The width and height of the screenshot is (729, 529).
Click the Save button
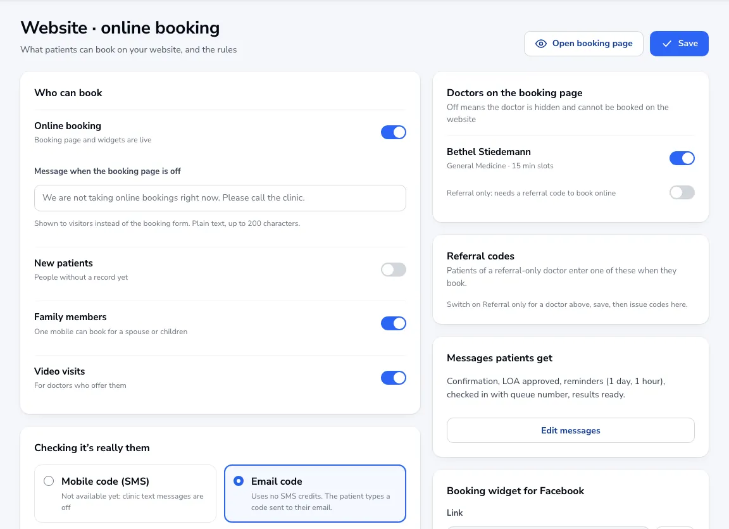(x=679, y=44)
